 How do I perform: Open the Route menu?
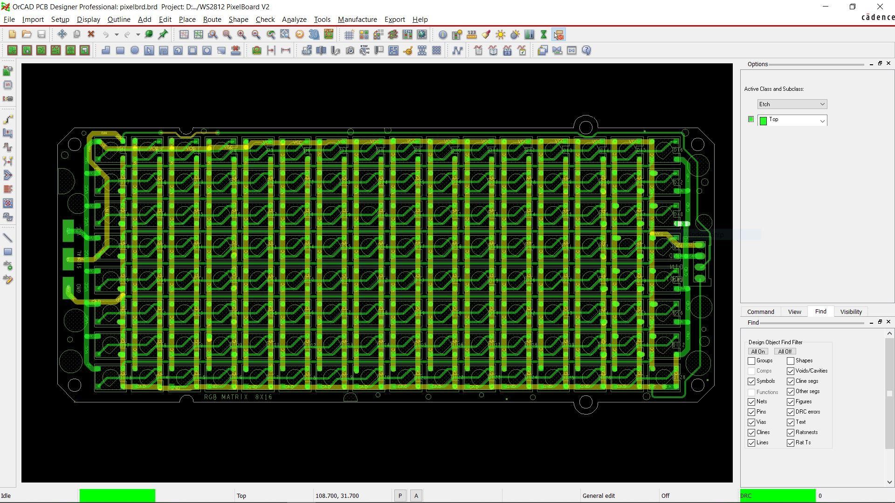pos(212,20)
